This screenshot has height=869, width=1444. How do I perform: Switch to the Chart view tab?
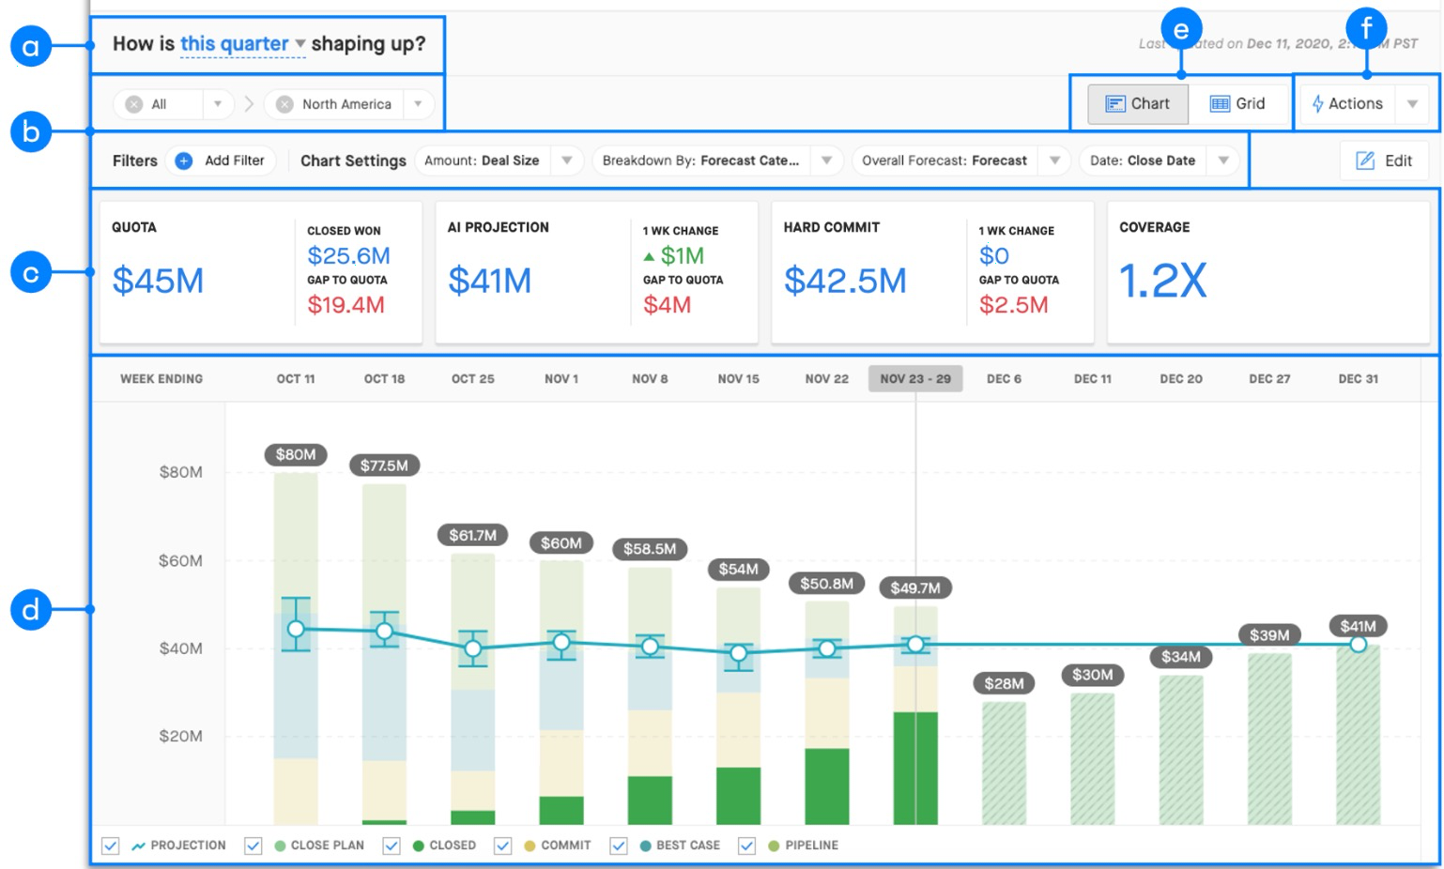point(1138,103)
